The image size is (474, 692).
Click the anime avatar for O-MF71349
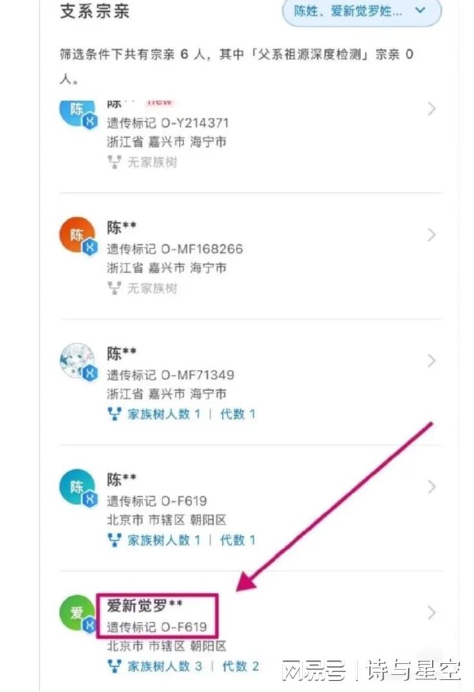coord(77,361)
